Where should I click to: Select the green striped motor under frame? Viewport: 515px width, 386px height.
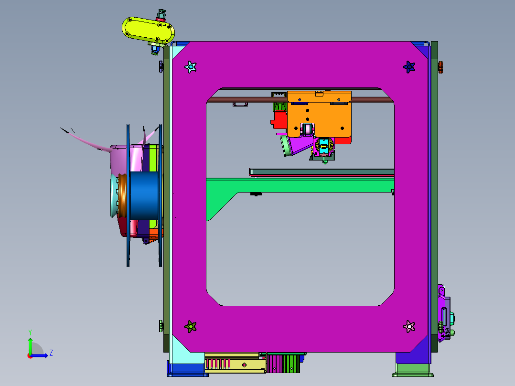pos(291,364)
